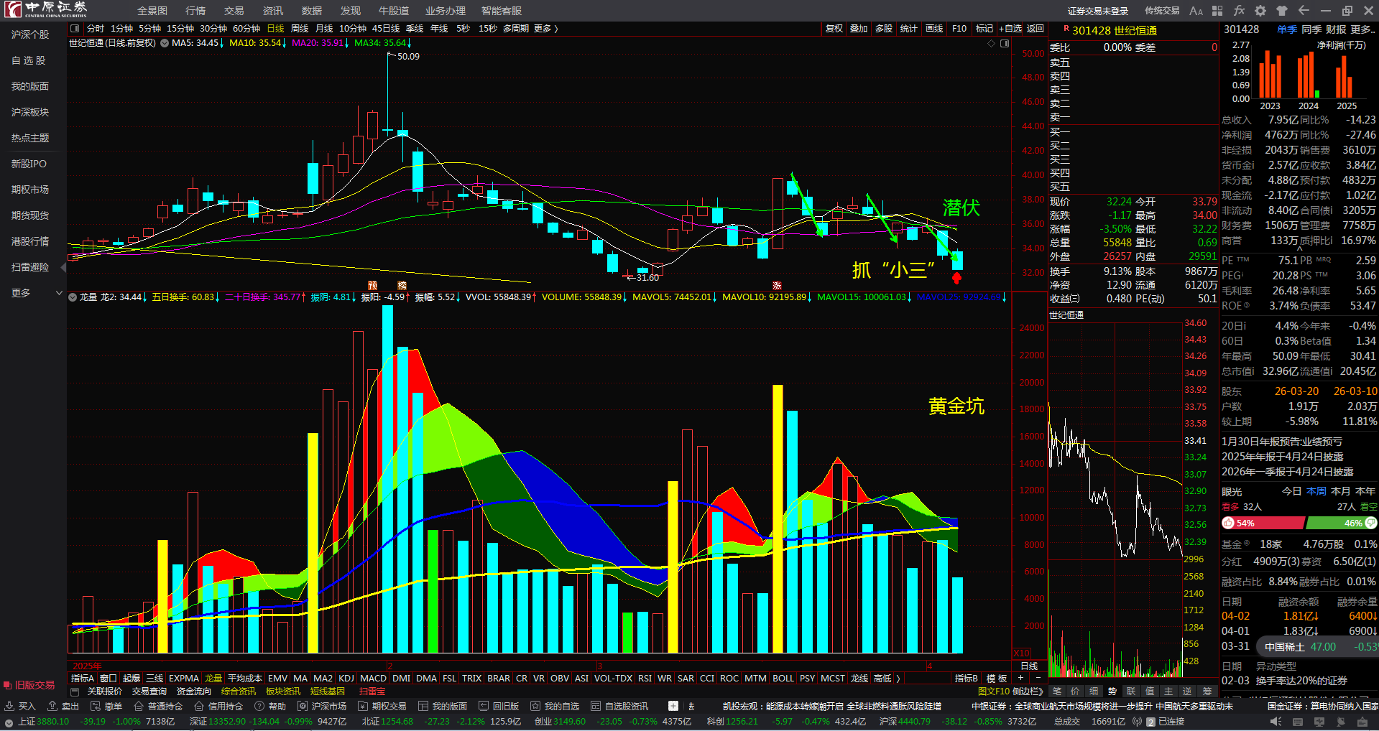The width and height of the screenshot is (1379, 731).
Task: Click the 买入 buy icon button
Action: [x=19, y=706]
